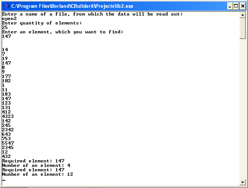Click the entered quantity value 25
The width and height of the screenshot is (248, 188).
pos(5,27)
